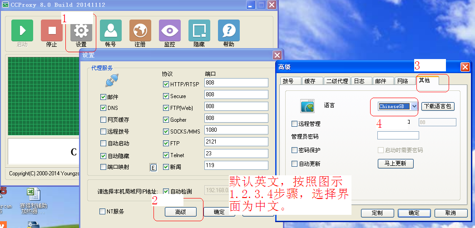Open the 监控 monitor eye icon
This screenshot has width=475, height=228.
(x=170, y=30)
